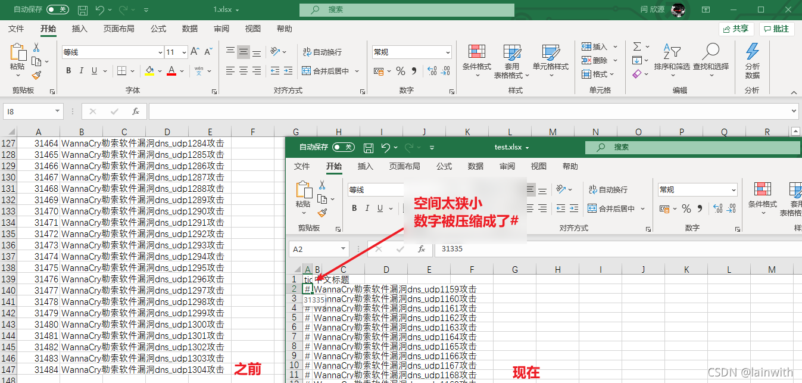Viewport: 802px width, 383px height.
Task: Click Format Painter brush in 1.xlsx ribbon
Action: coord(36,75)
